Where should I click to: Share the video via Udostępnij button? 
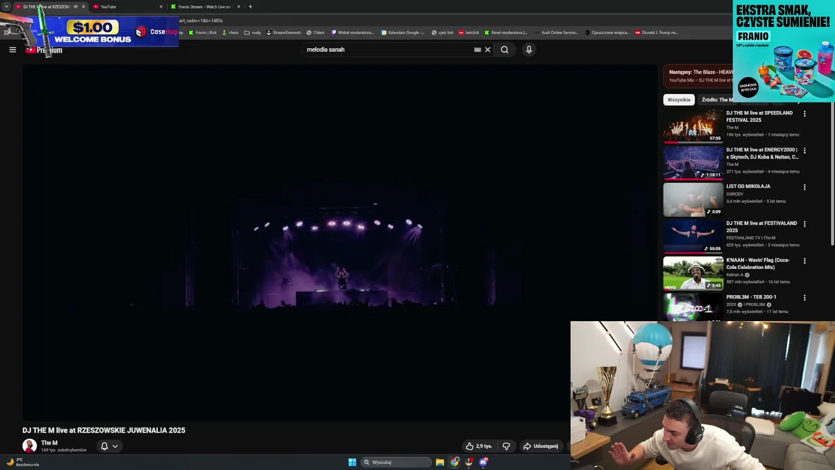point(541,446)
